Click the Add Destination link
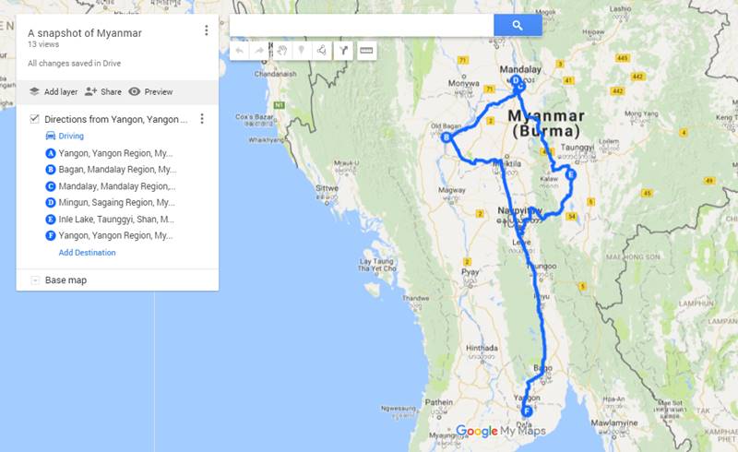738x452 pixels. point(87,253)
